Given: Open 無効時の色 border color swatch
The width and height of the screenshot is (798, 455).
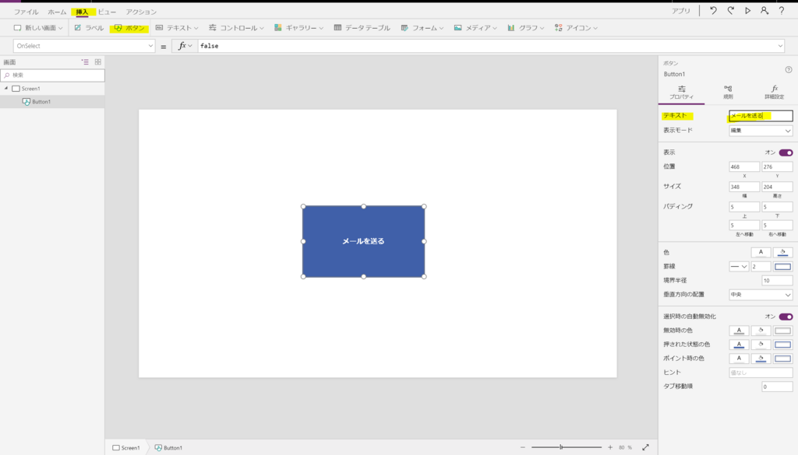Looking at the screenshot, I should [782, 331].
